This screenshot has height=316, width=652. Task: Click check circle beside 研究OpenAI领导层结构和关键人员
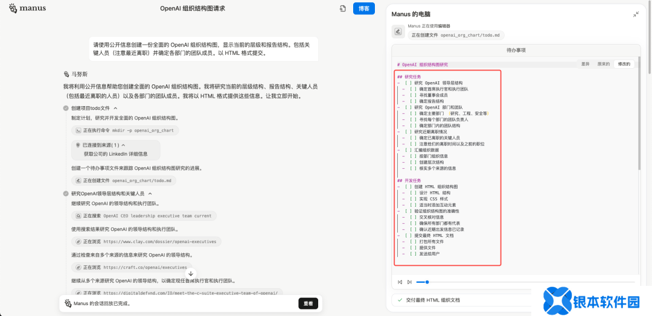coord(66,194)
